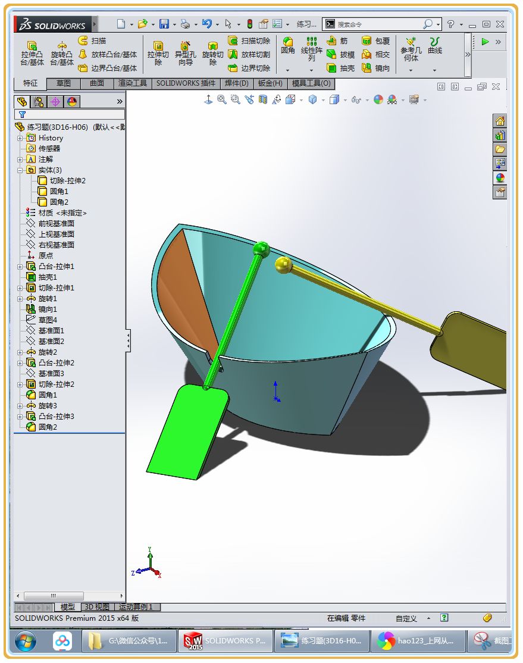The height and width of the screenshot is (663, 523).
Task: Click the Mirror (镜向) tool in ribbon
Action: tap(376, 68)
